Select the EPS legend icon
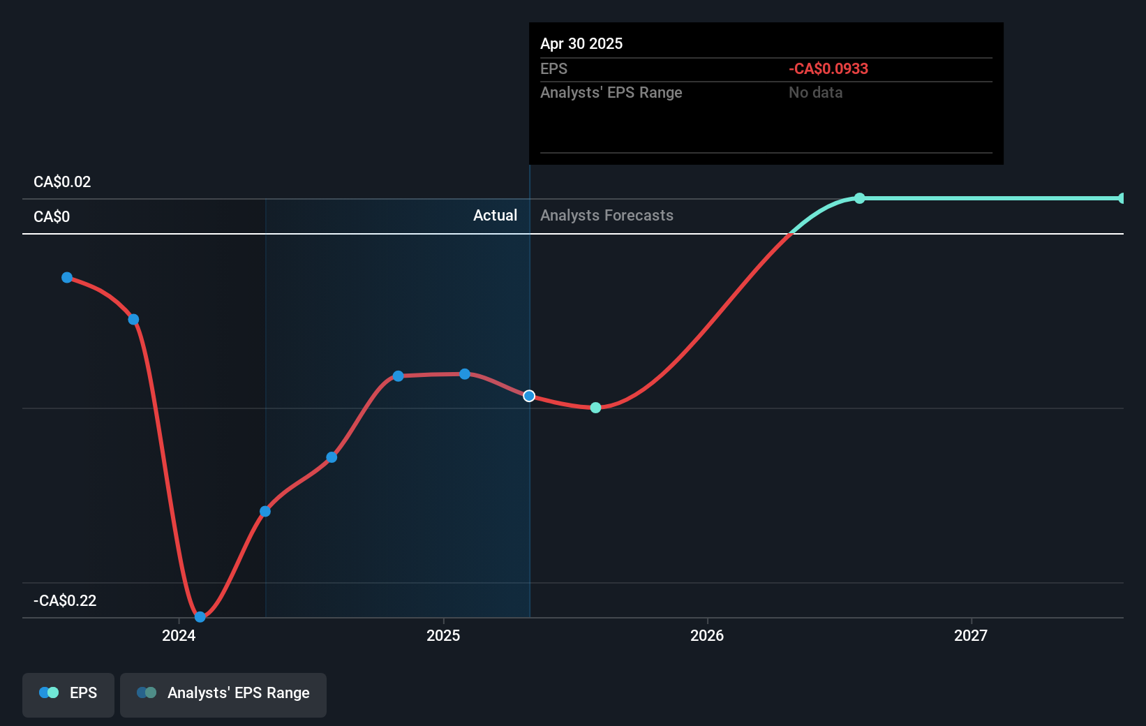This screenshot has height=726, width=1146. [x=47, y=692]
